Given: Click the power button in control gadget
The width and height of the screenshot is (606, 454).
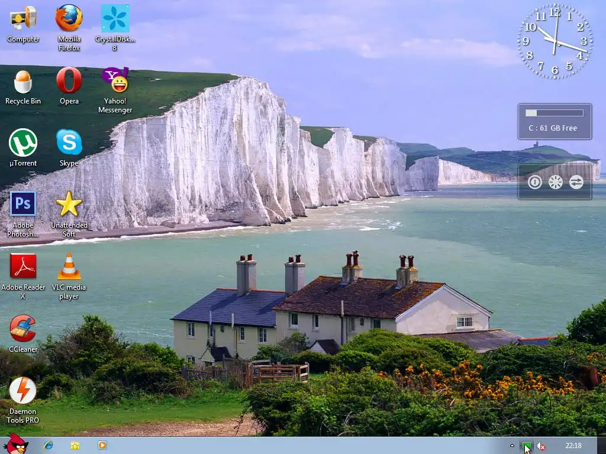Looking at the screenshot, I should (534, 182).
